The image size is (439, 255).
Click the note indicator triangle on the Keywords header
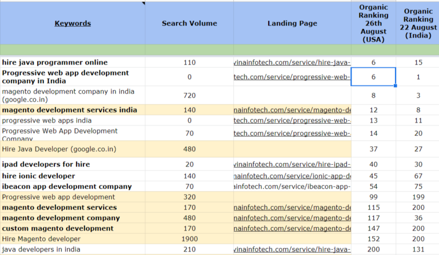point(143,3)
